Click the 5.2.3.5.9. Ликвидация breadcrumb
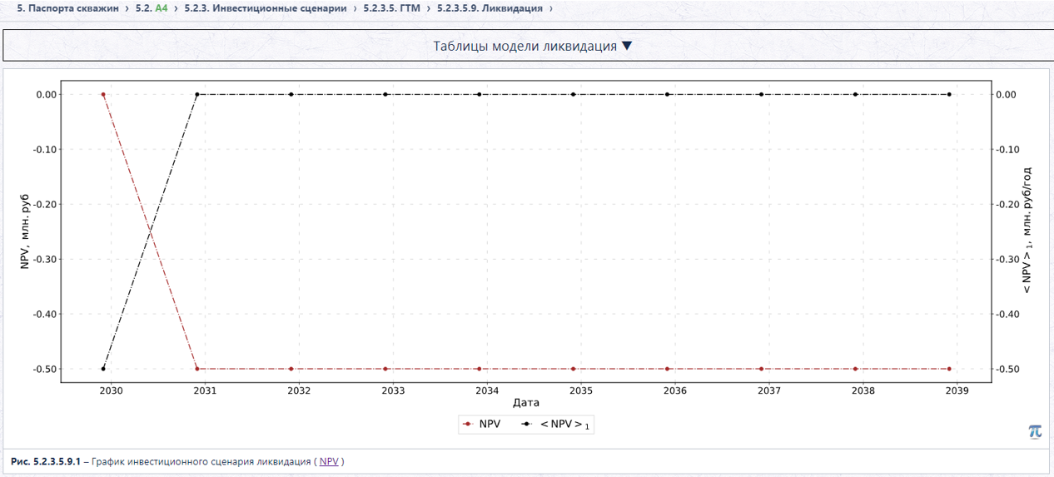The height and width of the screenshot is (477, 1054). point(490,7)
